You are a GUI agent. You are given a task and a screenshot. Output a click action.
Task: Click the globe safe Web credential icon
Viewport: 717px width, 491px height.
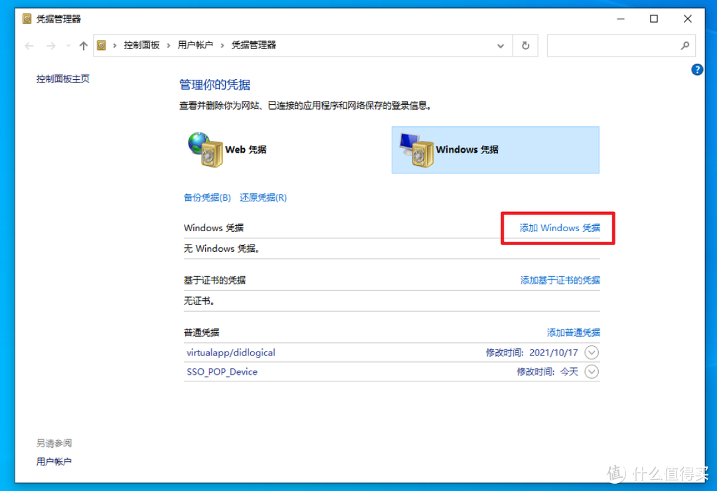tap(205, 149)
